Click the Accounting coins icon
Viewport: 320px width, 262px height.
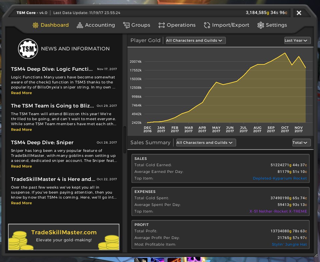click(80, 25)
